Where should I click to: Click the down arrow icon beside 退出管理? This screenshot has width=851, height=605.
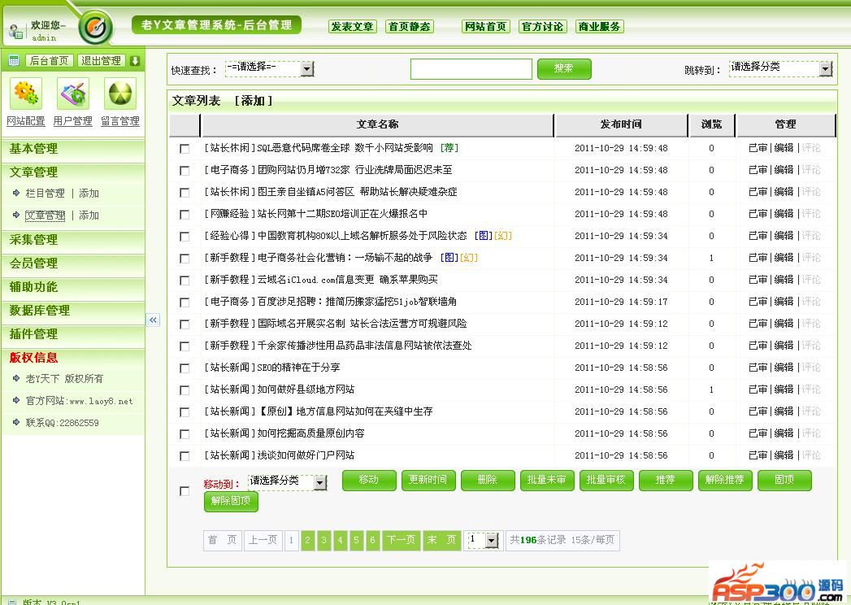point(135,61)
